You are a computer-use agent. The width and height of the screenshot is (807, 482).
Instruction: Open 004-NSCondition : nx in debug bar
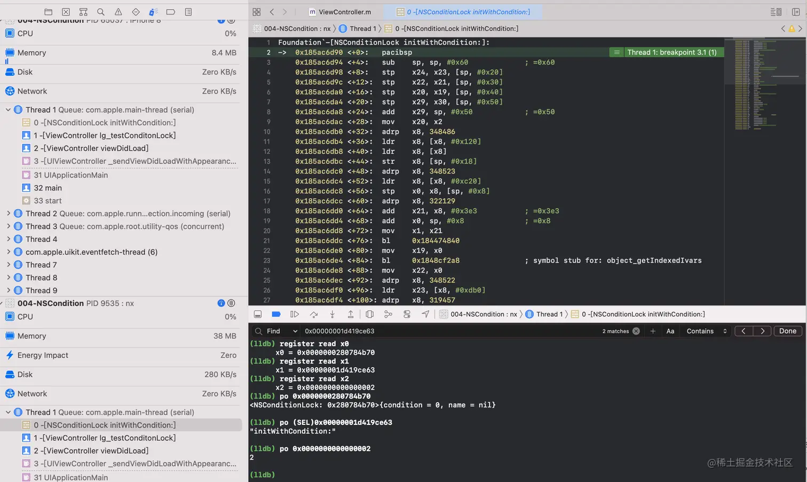tap(478, 314)
